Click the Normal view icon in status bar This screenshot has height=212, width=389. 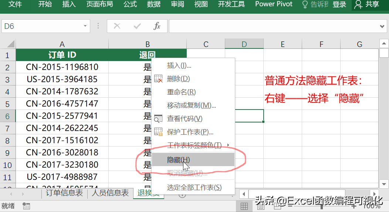(x=244, y=206)
